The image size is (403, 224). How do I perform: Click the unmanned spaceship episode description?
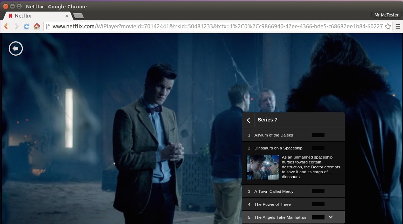pyautogui.click(x=311, y=167)
